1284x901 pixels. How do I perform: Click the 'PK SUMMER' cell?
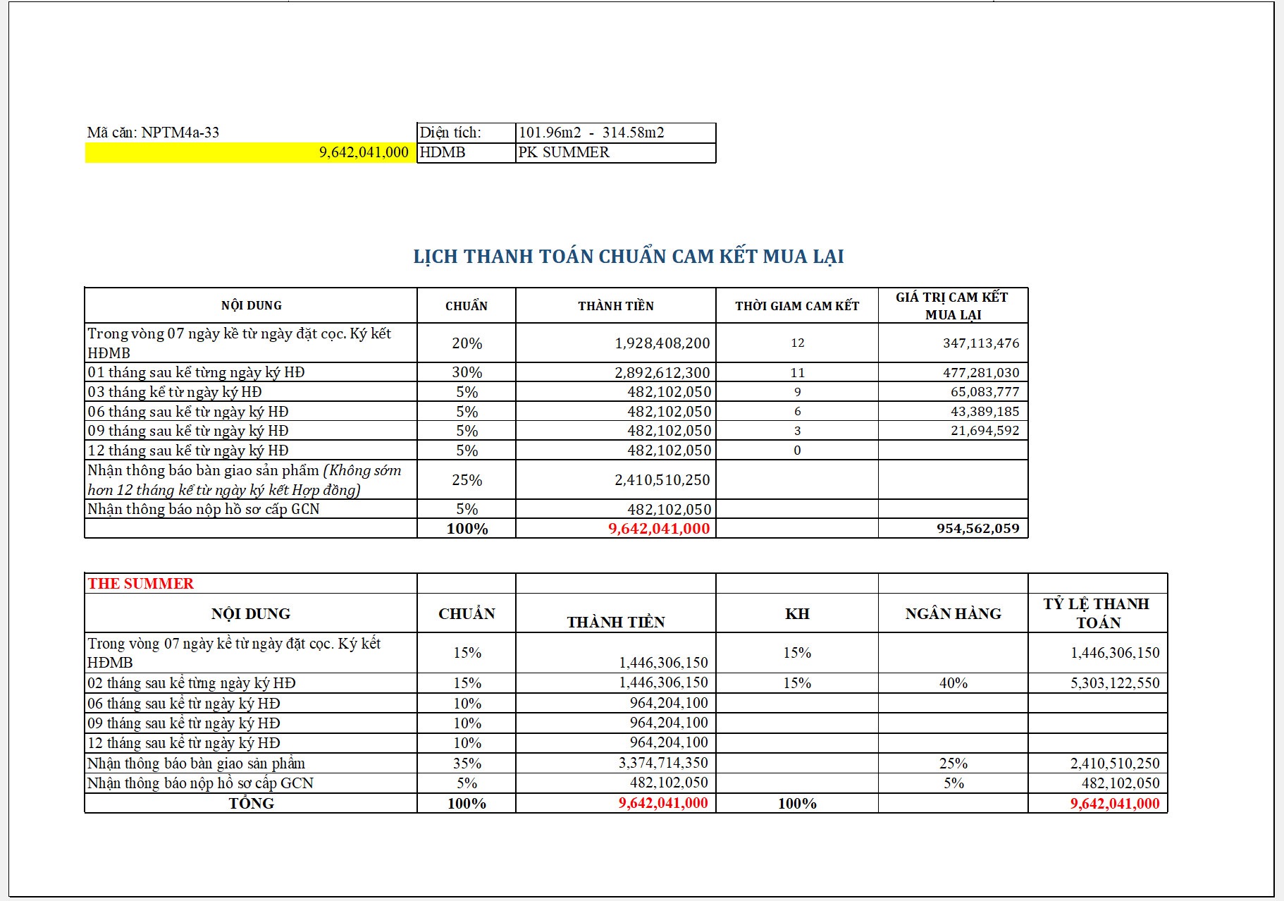(x=564, y=153)
